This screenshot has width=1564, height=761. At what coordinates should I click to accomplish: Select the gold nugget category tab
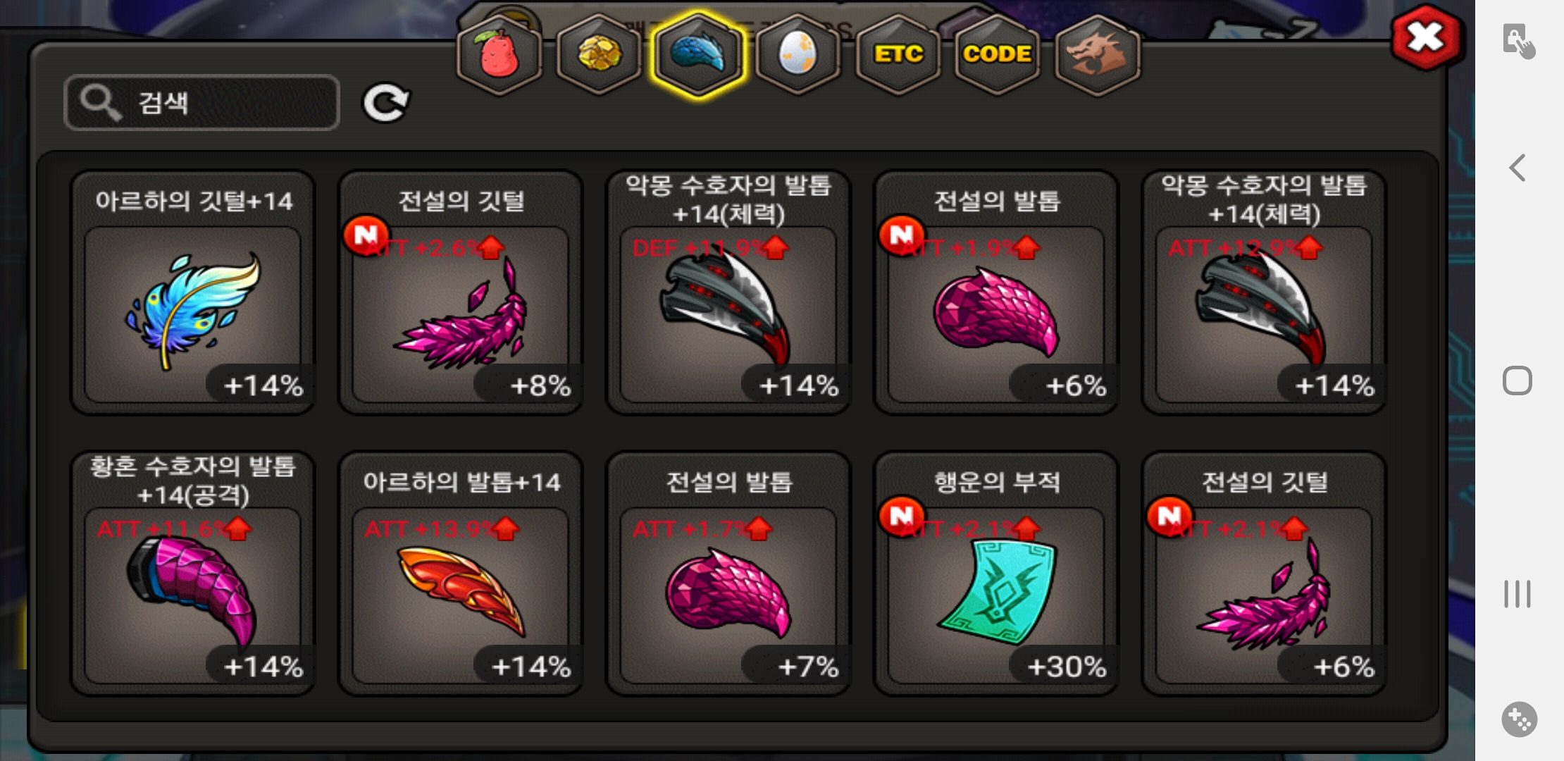(599, 55)
